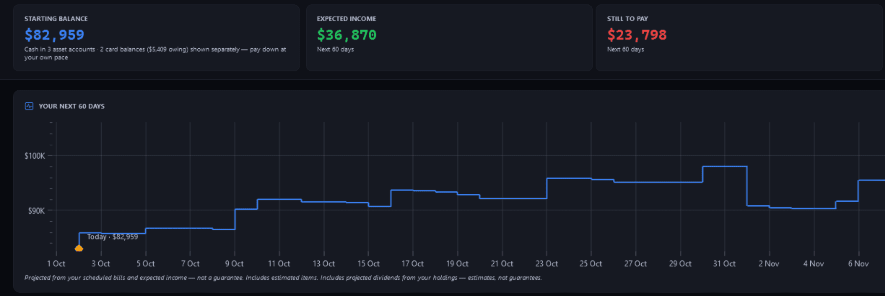The height and width of the screenshot is (296, 885).
Task: Click the '11 Oct' x-axis label
Action: [x=279, y=264]
